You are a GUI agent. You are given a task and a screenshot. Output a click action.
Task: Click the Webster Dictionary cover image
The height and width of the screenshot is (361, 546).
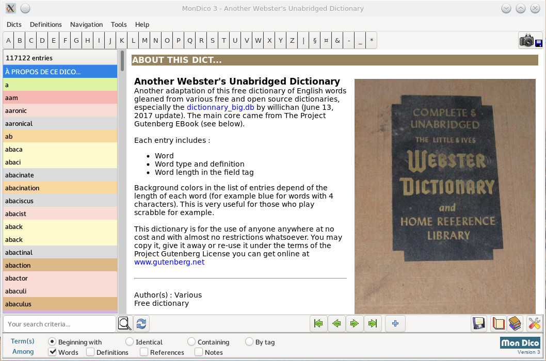(x=445, y=196)
